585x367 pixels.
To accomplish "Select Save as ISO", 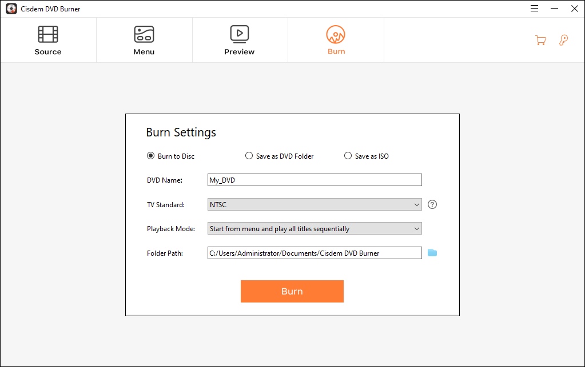I will (x=348, y=155).
